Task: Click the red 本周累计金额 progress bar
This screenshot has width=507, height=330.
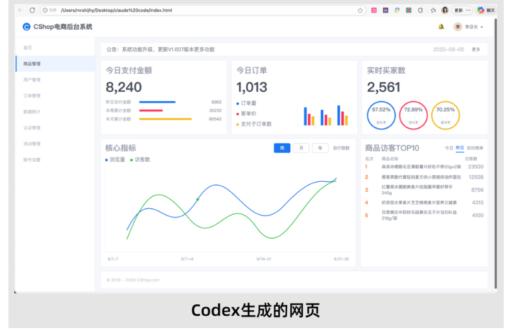Action: [x=151, y=110]
